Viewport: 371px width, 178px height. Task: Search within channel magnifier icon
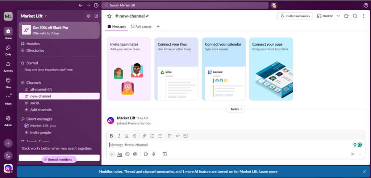point(355,16)
